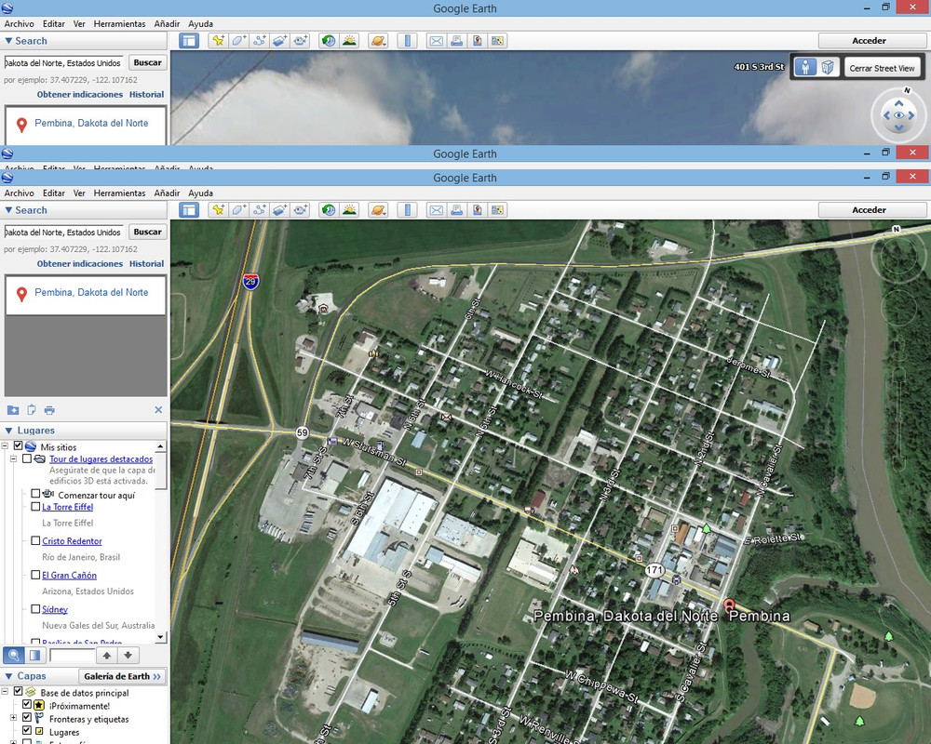The image size is (931, 744).
Task: Open Editar menu in map window
Action: [x=53, y=193]
